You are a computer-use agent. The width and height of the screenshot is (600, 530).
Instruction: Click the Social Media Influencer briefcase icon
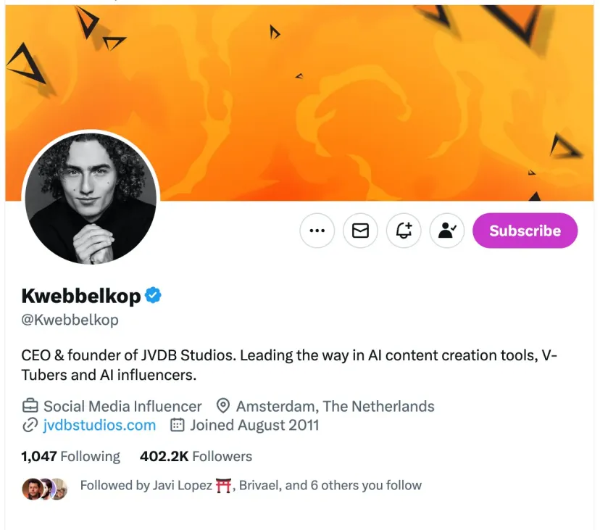coord(30,405)
